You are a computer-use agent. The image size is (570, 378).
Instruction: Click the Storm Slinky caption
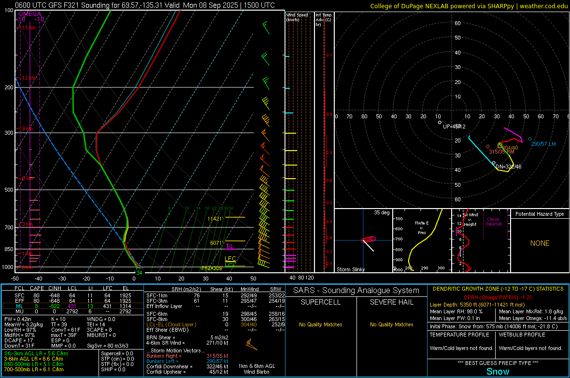pyautogui.click(x=350, y=269)
